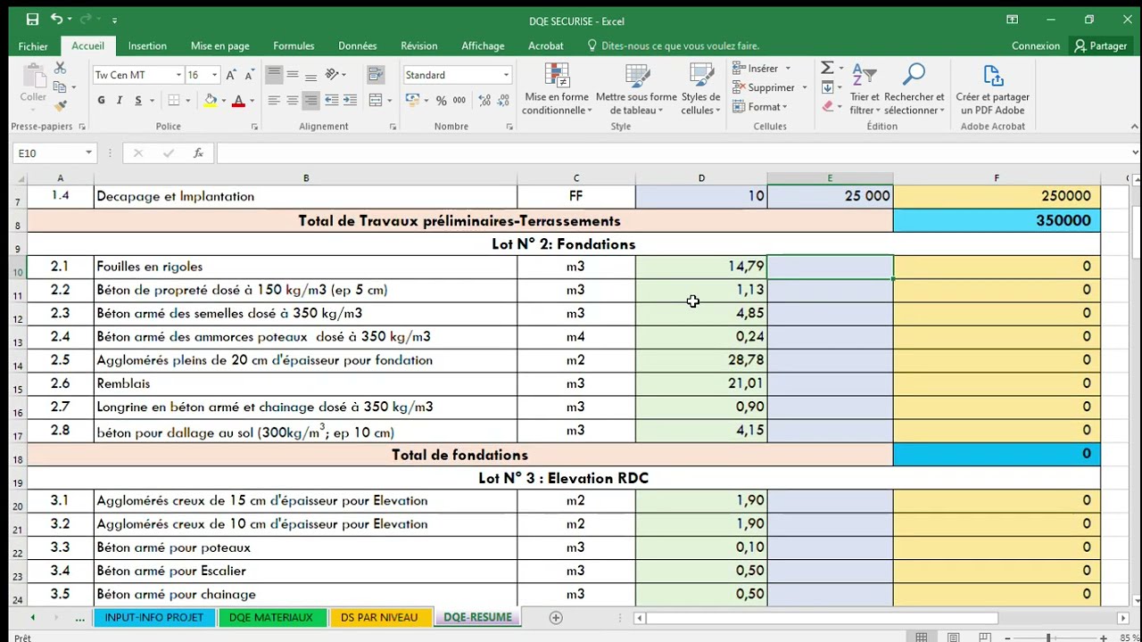Click the yellow fill color bucket
1142x642 pixels.
click(211, 101)
